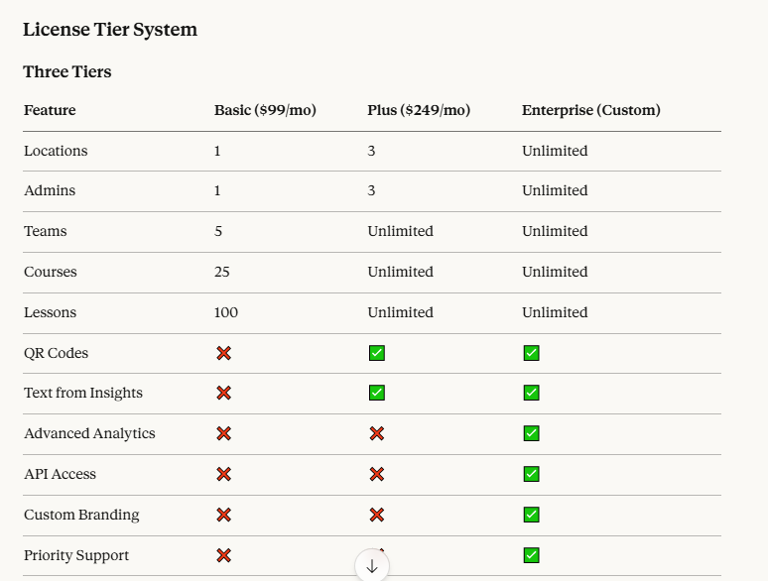Viewport: 768px width, 581px height.
Task: Click the Lessons row label
Action: click(x=50, y=312)
